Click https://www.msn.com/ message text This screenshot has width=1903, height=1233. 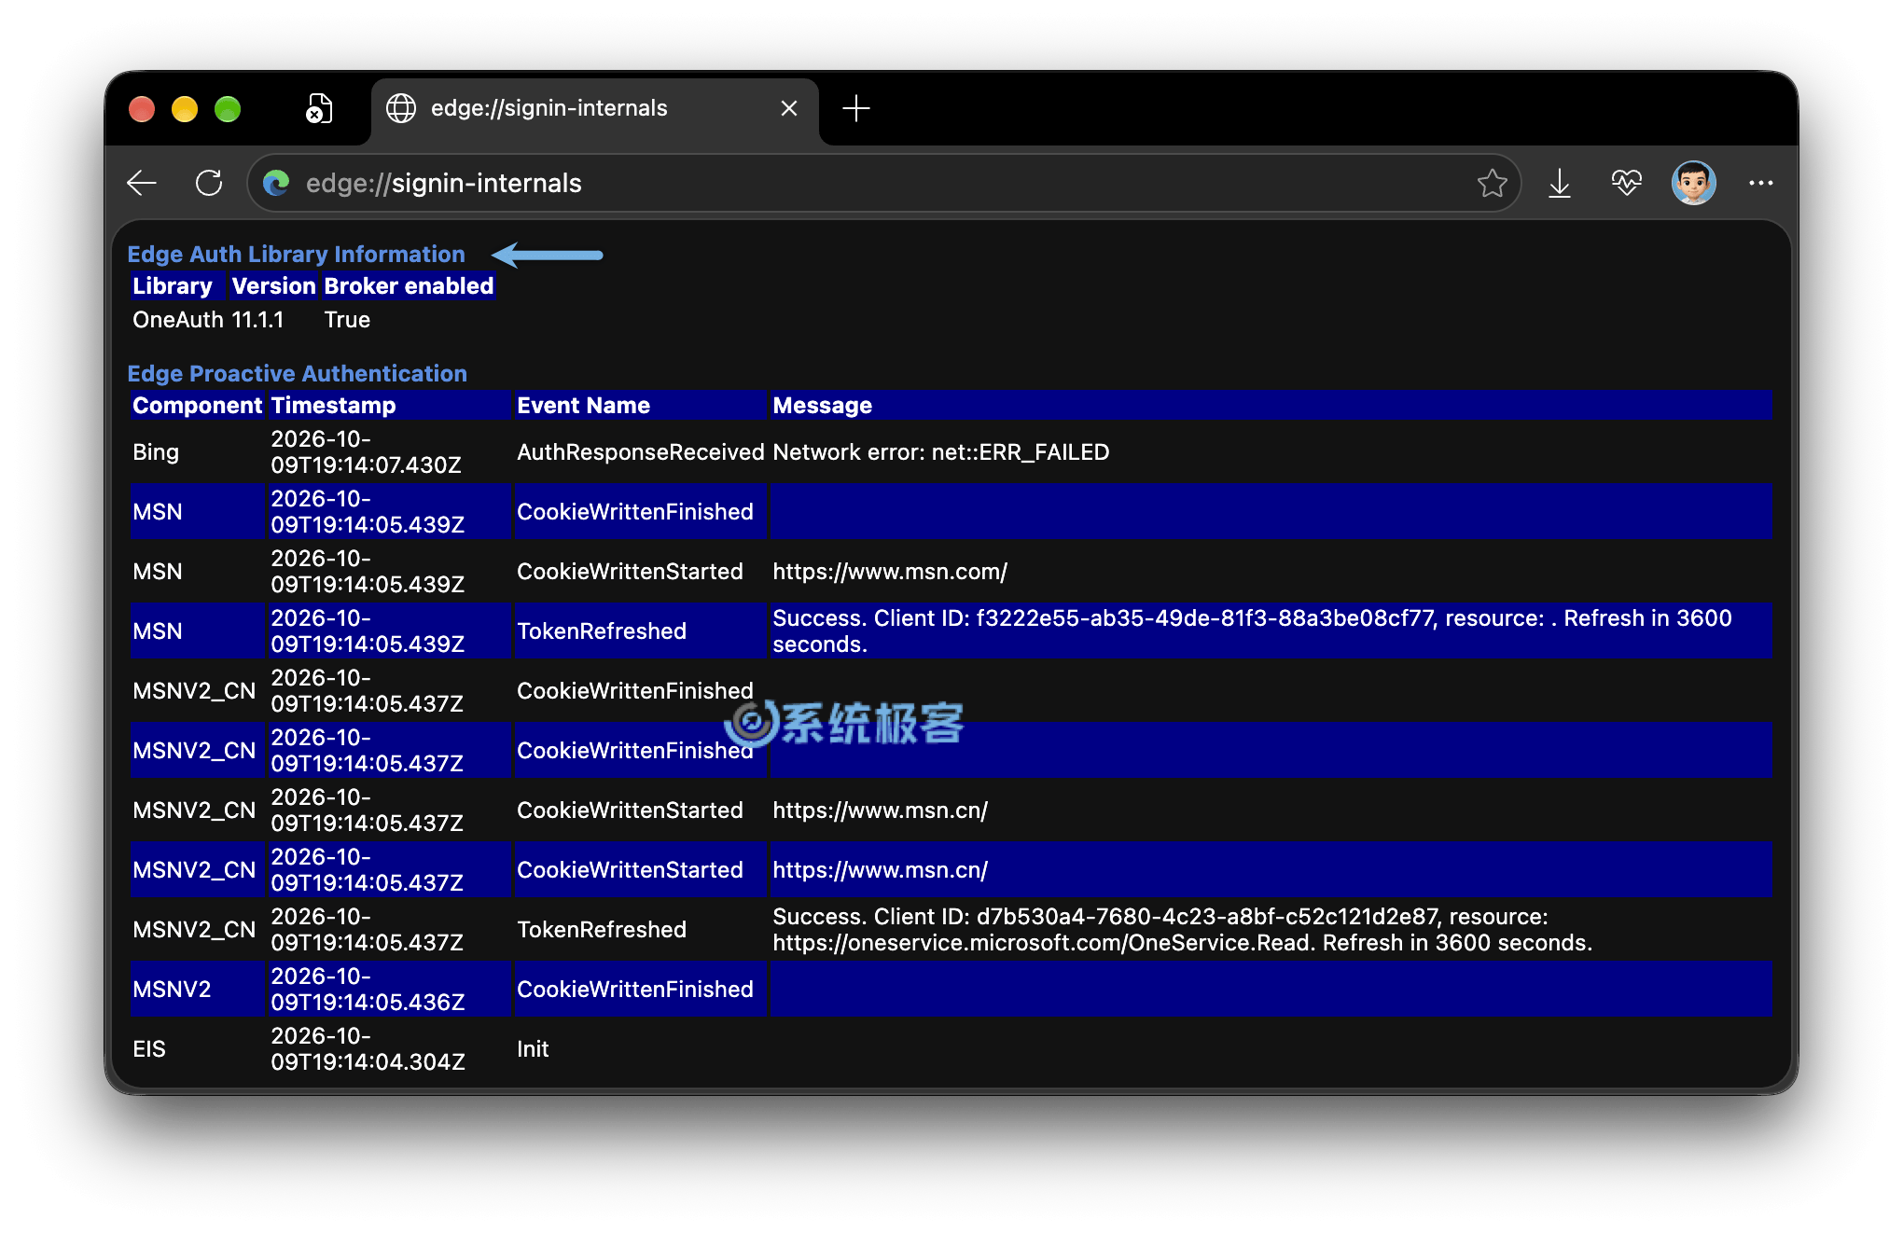890,572
